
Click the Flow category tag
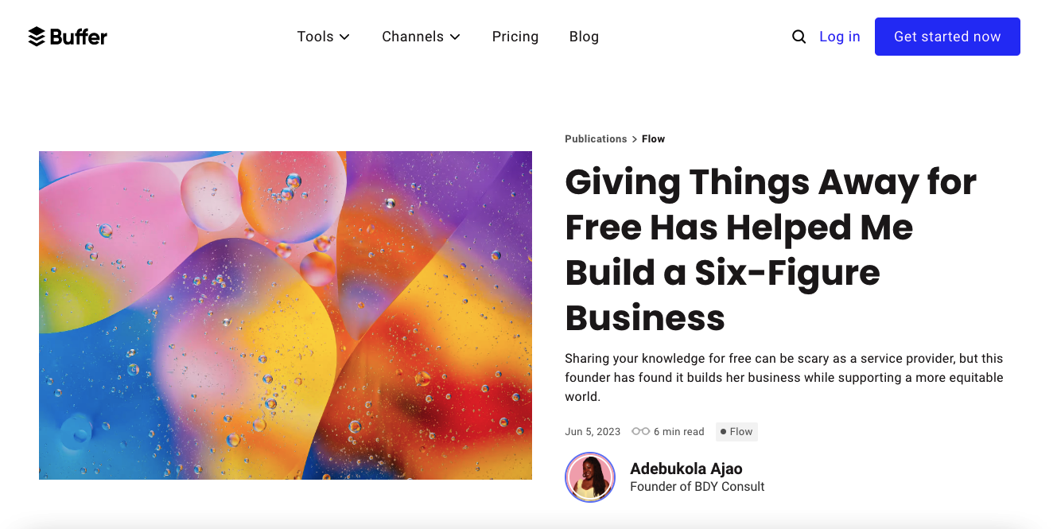[736, 432]
